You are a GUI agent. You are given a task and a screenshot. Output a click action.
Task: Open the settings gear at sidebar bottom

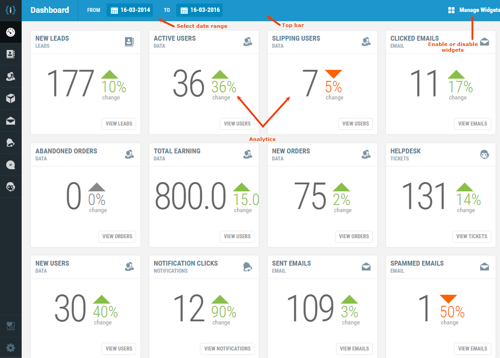point(10,348)
